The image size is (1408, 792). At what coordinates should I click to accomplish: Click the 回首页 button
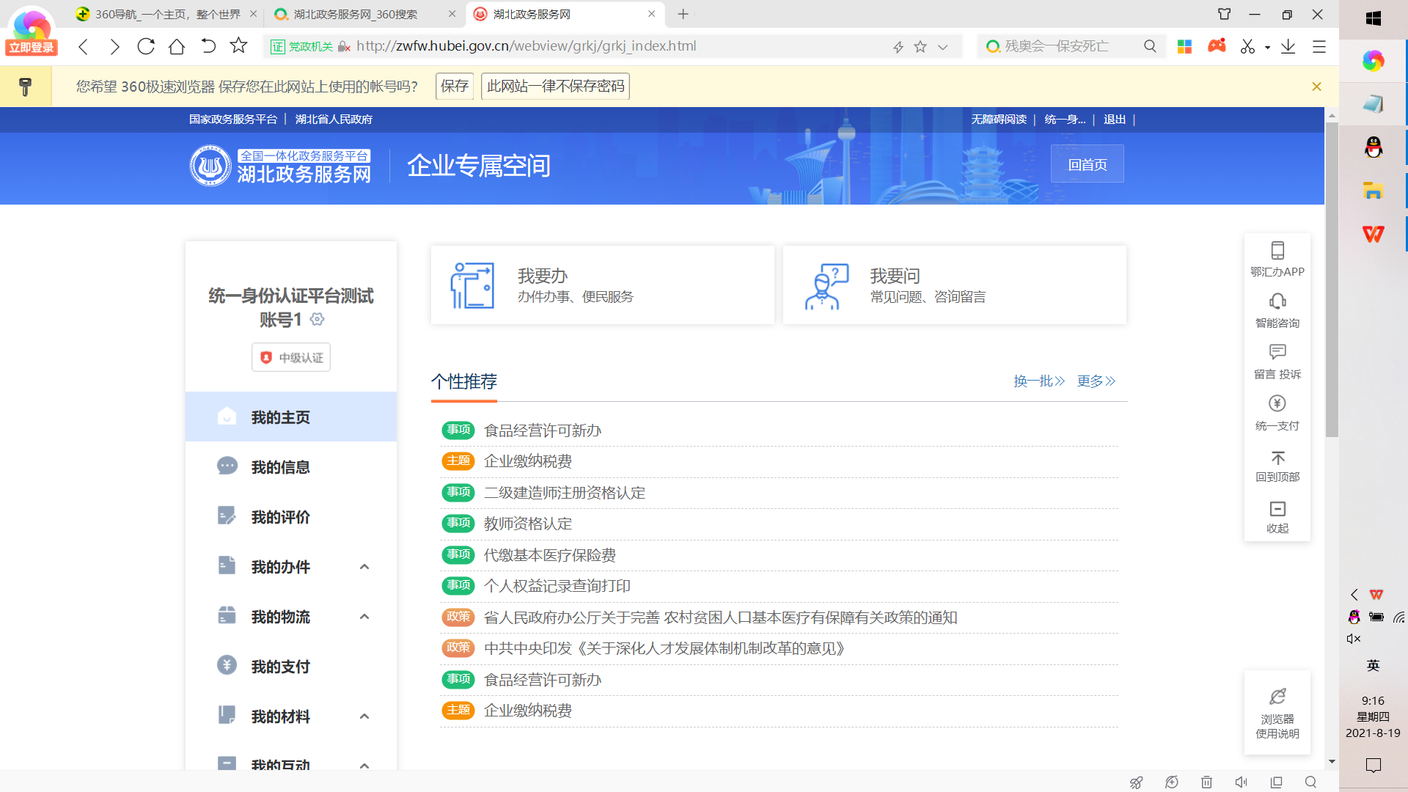point(1087,164)
